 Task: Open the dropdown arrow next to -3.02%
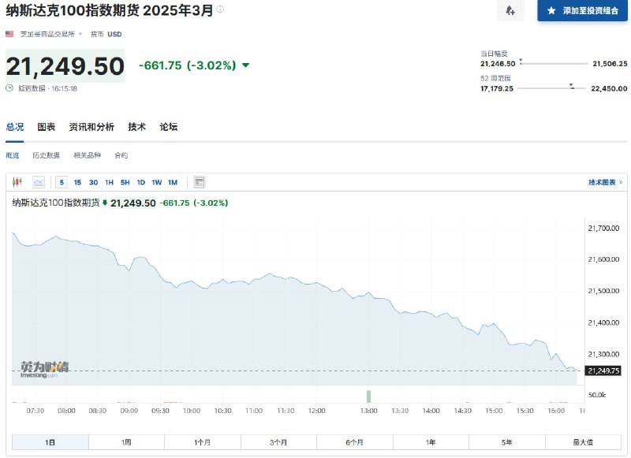(x=245, y=65)
